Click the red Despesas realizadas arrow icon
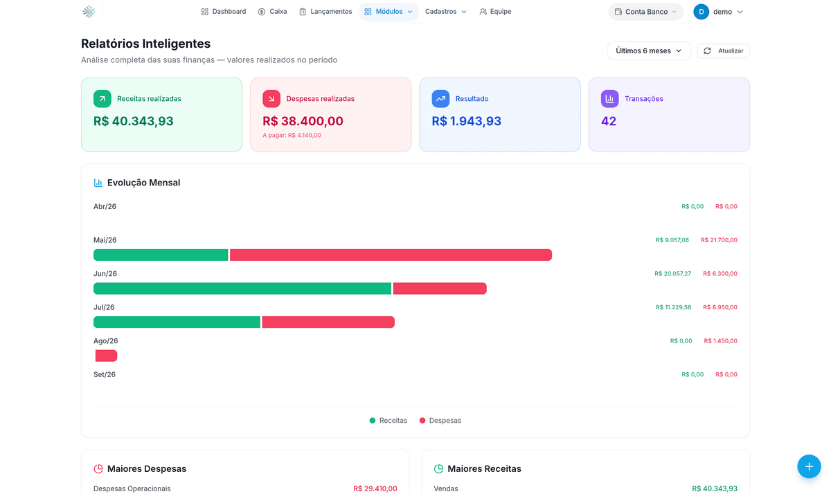The height and width of the screenshot is (494, 831). click(x=271, y=99)
